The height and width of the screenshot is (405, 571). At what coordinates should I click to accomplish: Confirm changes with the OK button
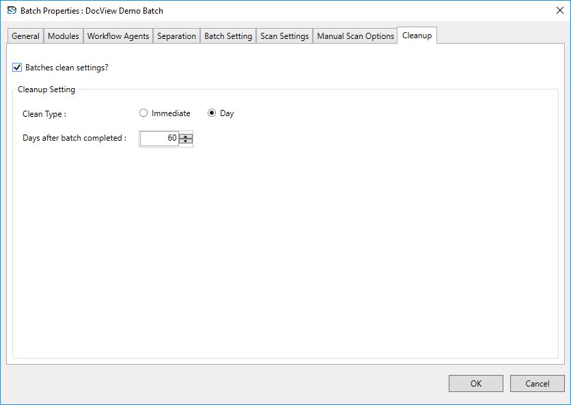475,383
